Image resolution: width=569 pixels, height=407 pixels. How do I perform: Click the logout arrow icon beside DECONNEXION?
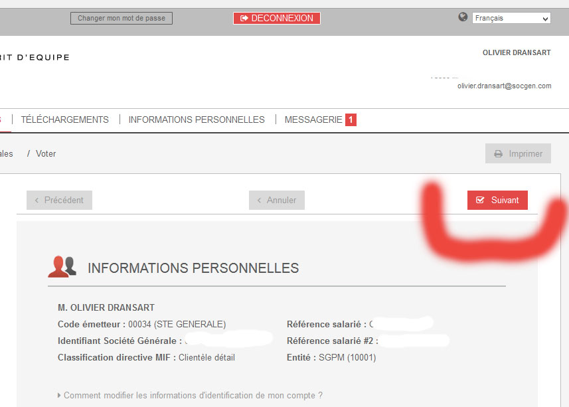244,19
